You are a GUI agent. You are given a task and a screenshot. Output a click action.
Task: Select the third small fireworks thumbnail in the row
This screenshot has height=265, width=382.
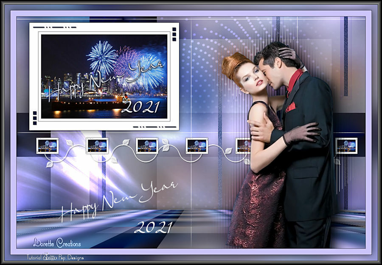147,145
